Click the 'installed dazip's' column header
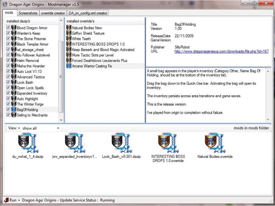 (32, 21)
